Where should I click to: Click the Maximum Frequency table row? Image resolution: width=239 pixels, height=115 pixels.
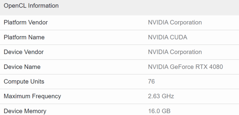point(119,96)
